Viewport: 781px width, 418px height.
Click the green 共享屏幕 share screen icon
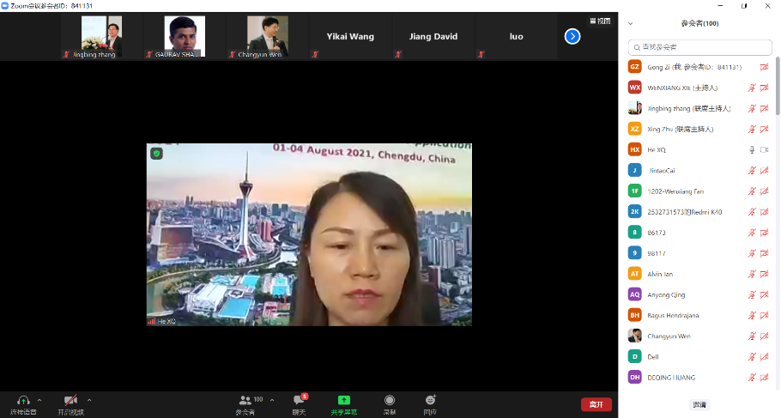pyautogui.click(x=343, y=400)
